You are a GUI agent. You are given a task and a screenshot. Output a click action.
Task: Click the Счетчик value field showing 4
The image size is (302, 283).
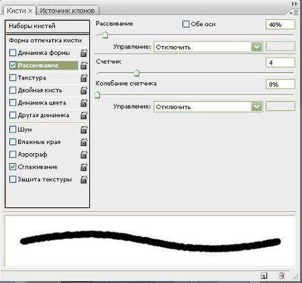coord(281,62)
